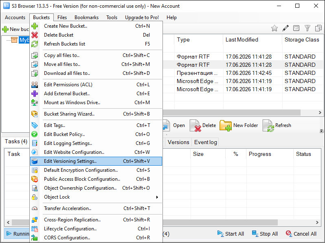Open the Tools menu
This screenshot has width=325, height=243.
pyautogui.click(x=112, y=18)
